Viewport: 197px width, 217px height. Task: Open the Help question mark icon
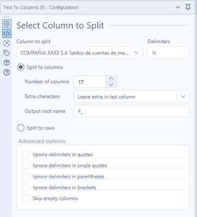pos(6,73)
